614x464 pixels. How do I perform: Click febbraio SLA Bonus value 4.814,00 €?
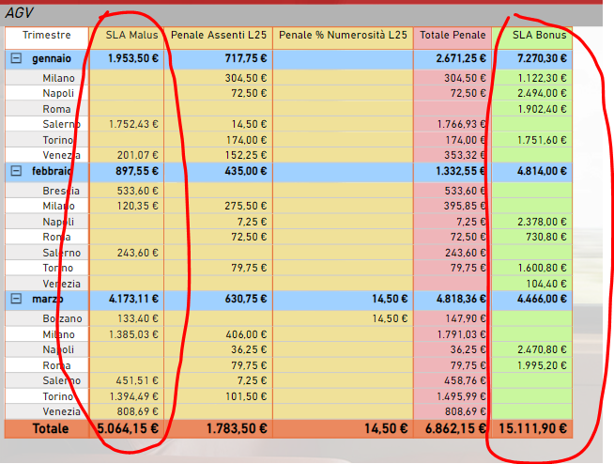pyautogui.click(x=542, y=171)
